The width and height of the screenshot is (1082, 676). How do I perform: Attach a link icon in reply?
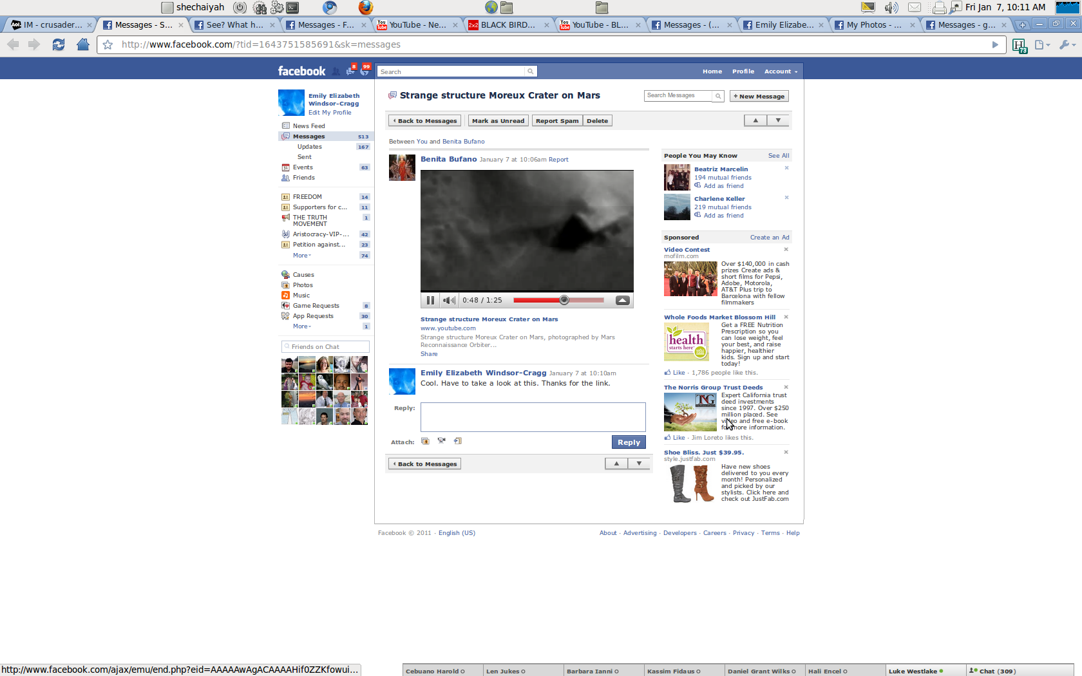(x=457, y=441)
